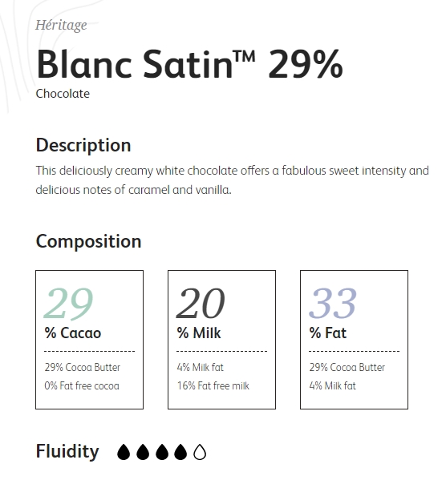Click the green 29 cacao number
This screenshot has width=446, height=492.
[68, 304]
